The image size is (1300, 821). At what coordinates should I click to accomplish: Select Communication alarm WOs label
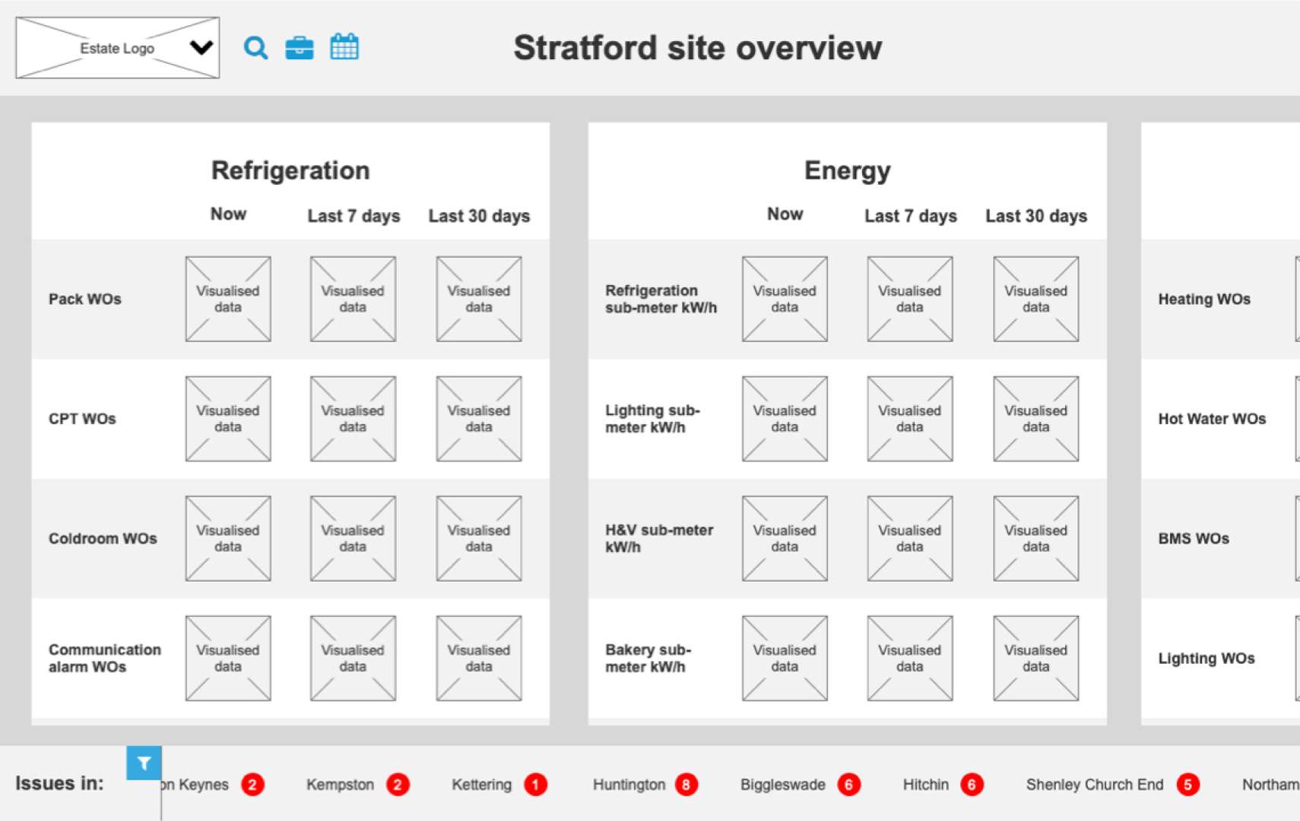coord(105,658)
